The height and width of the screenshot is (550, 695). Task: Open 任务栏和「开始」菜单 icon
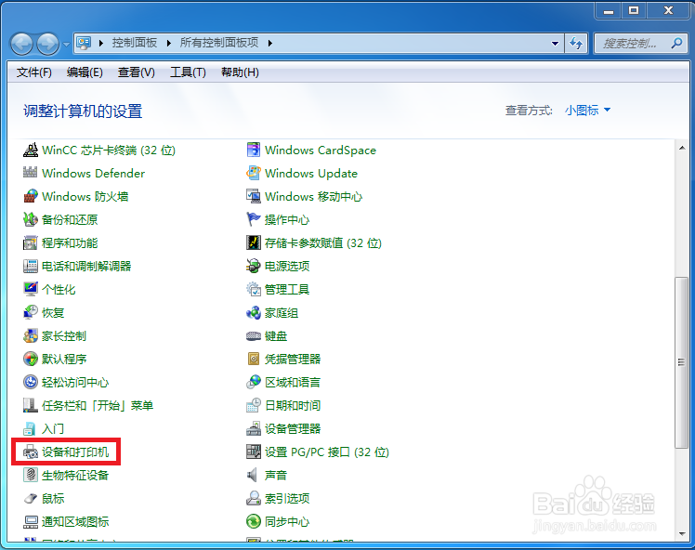30,405
